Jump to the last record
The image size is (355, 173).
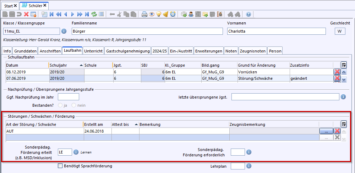[x=87, y=14]
